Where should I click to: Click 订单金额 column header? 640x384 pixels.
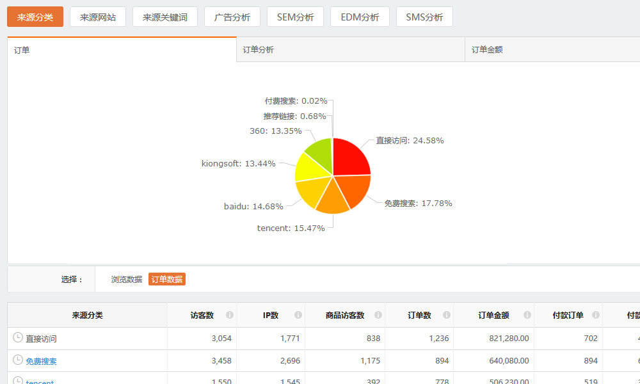coord(493,315)
